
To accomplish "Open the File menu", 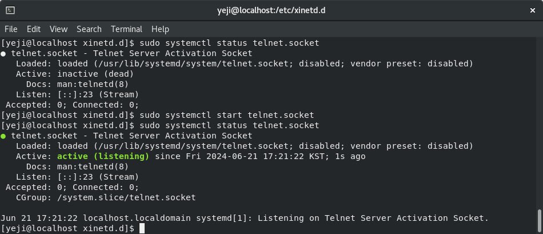I will click(x=11, y=29).
